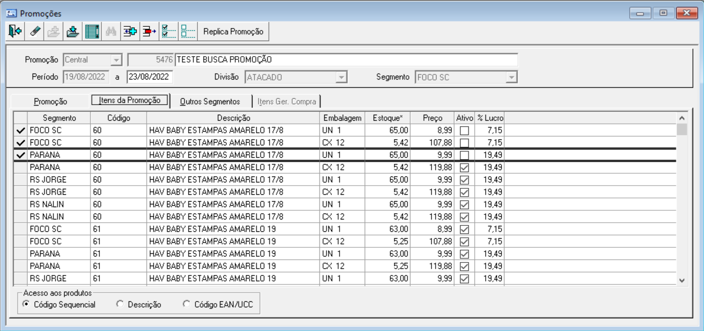Uncheck Ativo for RS NALIN 60 CX 12
The height and width of the screenshot is (331, 704).
click(464, 217)
